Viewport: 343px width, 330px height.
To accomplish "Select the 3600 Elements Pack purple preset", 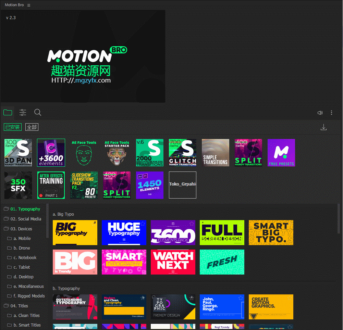I will pos(173,232).
